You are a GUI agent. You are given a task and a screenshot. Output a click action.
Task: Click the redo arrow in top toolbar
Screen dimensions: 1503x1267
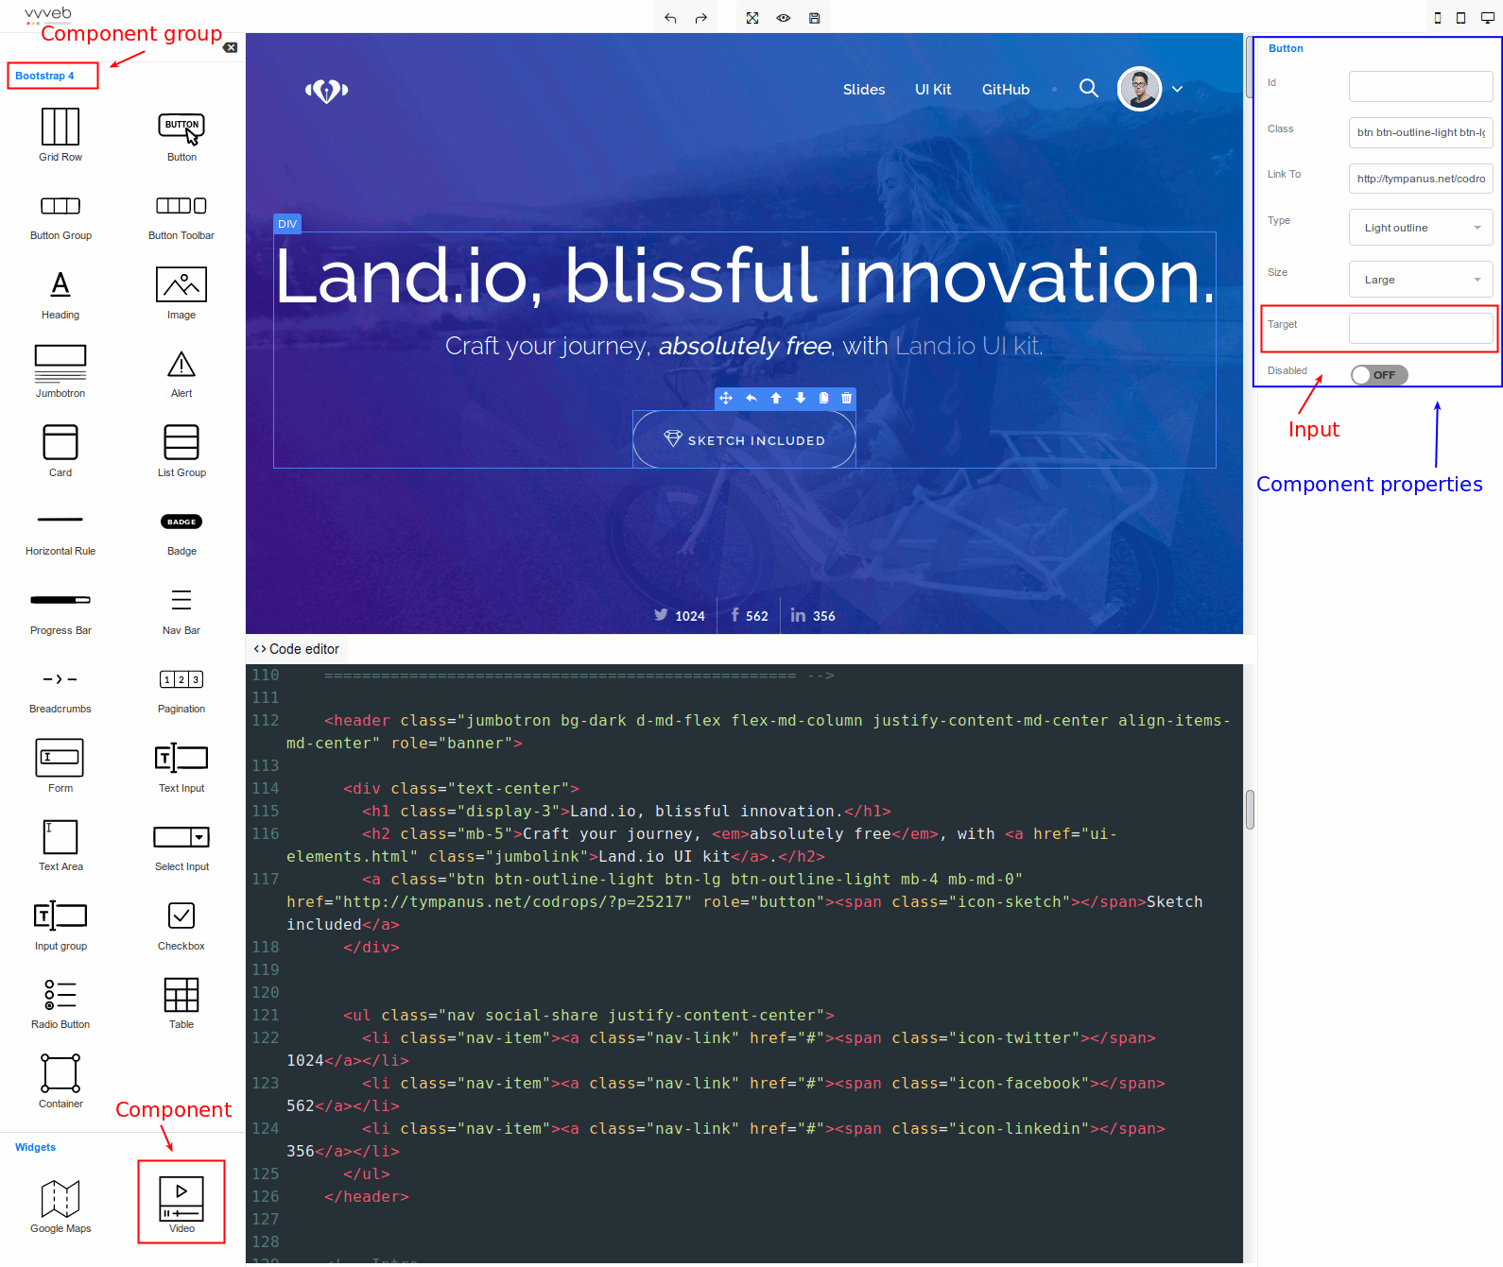[701, 18]
